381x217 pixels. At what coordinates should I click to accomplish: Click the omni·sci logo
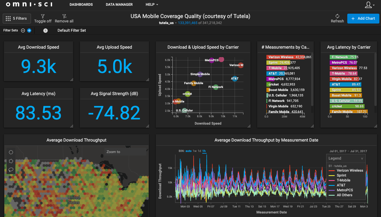29,4
